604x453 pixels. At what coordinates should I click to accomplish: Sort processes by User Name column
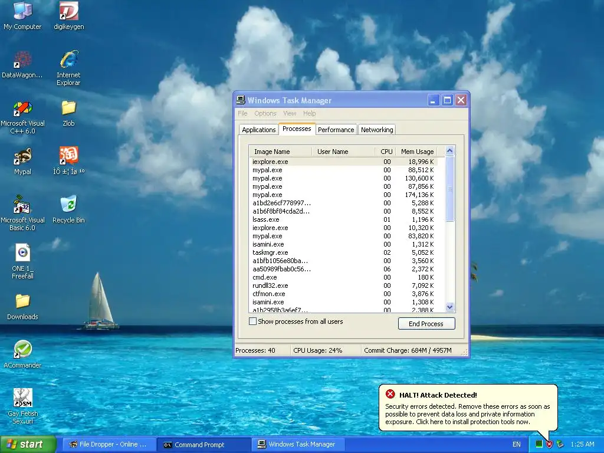click(x=343, y=152)
